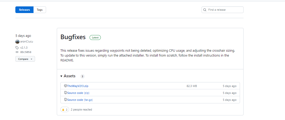285x120 pixels.
Task: Focus the Find a release field
Action: point(223,10)
